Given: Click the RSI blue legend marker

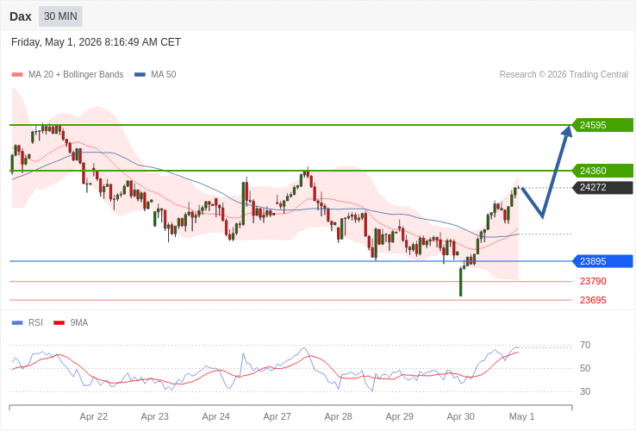Looking at the screenshot, I should tap(17, 323).
